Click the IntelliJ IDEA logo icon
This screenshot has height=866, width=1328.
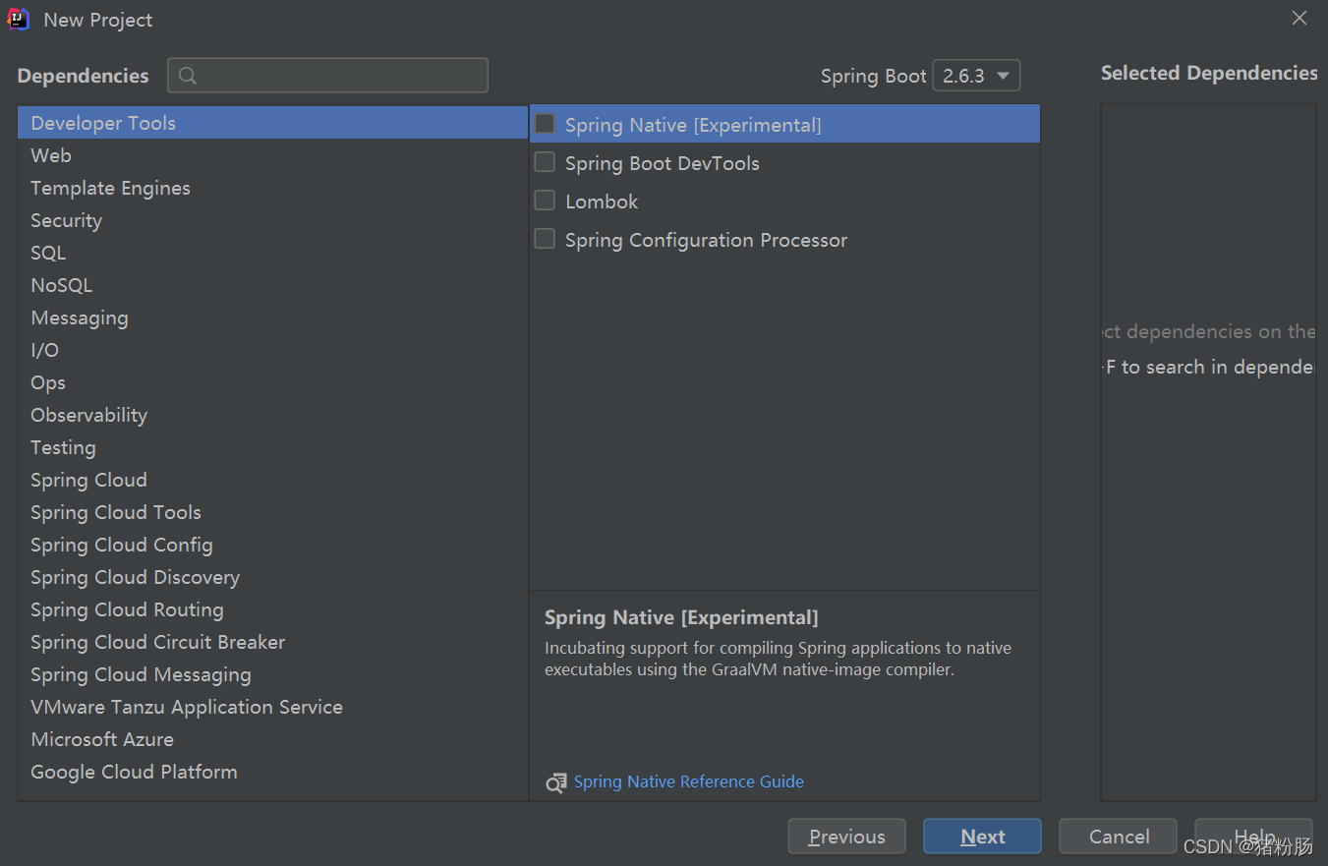click(19, 20)
